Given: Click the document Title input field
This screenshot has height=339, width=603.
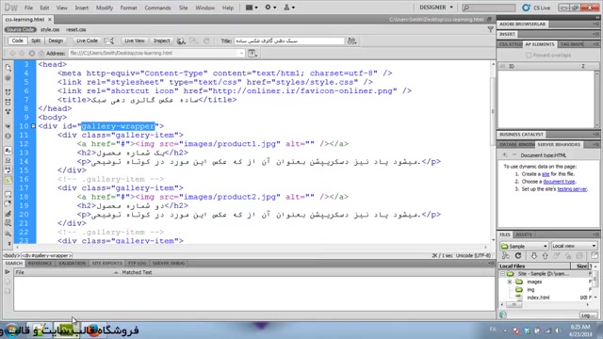Looking at the screenshot, I should (x=289, y=40).
